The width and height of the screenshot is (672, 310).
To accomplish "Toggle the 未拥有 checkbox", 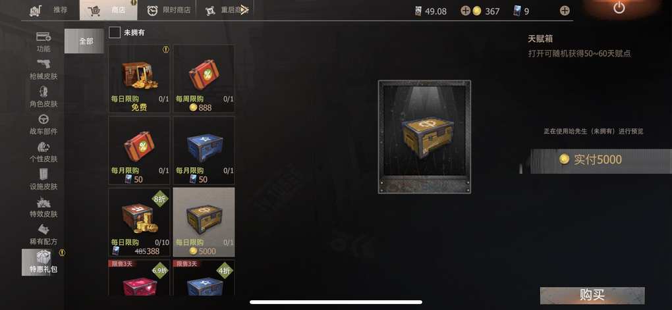I will coord(115,32).
